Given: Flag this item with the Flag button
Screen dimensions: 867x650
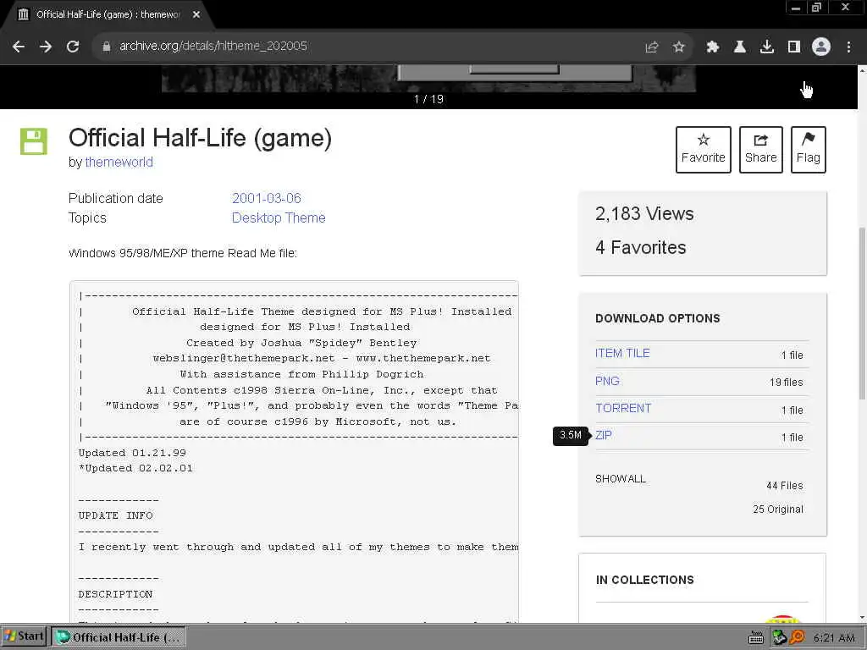Looking at the screenshot, I should point(808,149).
